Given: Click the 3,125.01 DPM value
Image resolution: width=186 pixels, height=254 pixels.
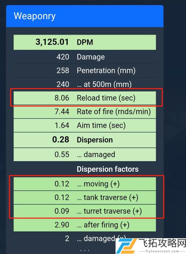Looking at the screenshot, I should pyautogui.click(x=52, y=42).
